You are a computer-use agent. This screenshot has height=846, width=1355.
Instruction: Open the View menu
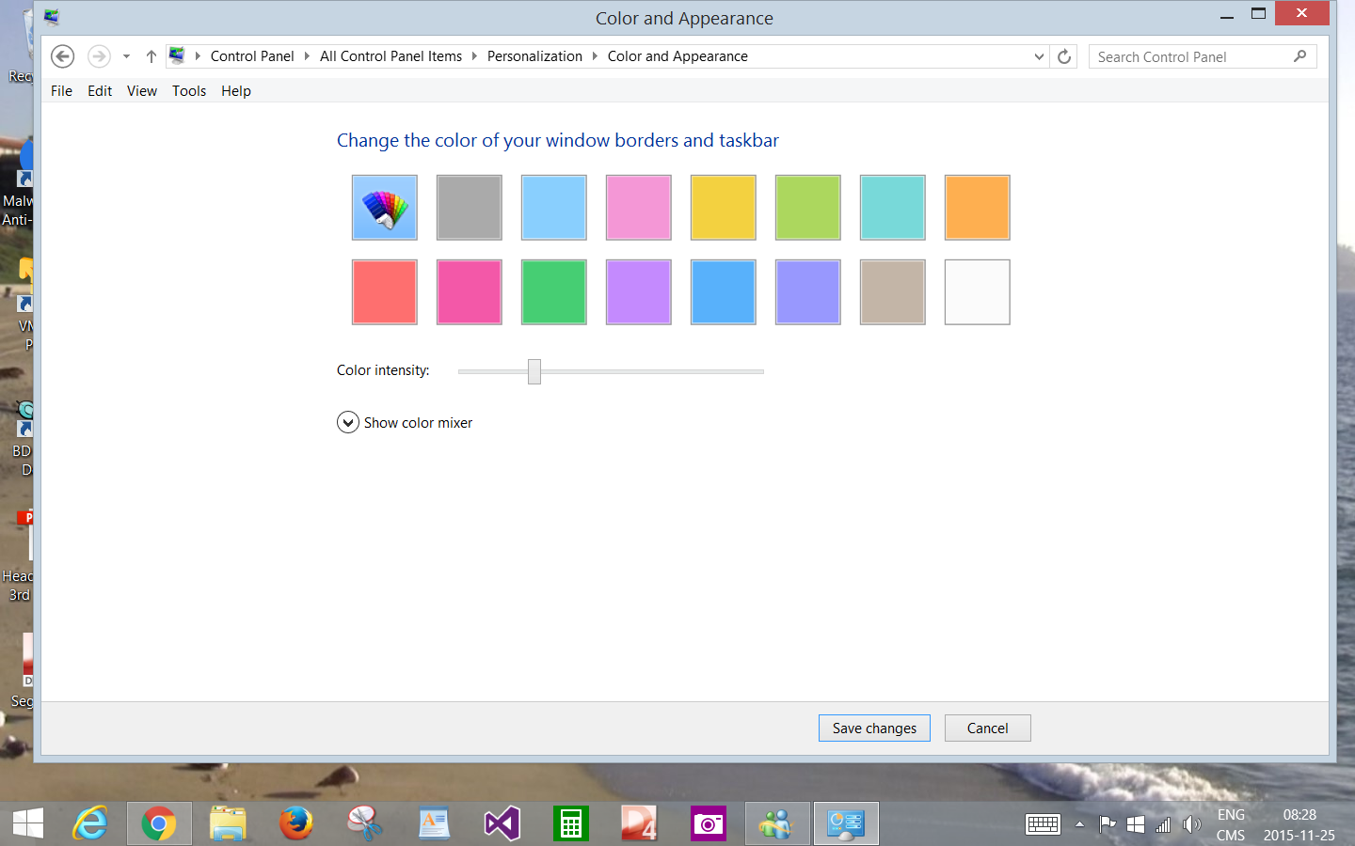[142, 91]
